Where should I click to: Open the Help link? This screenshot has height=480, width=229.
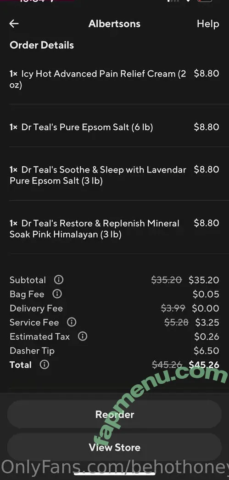click(207, 24)
